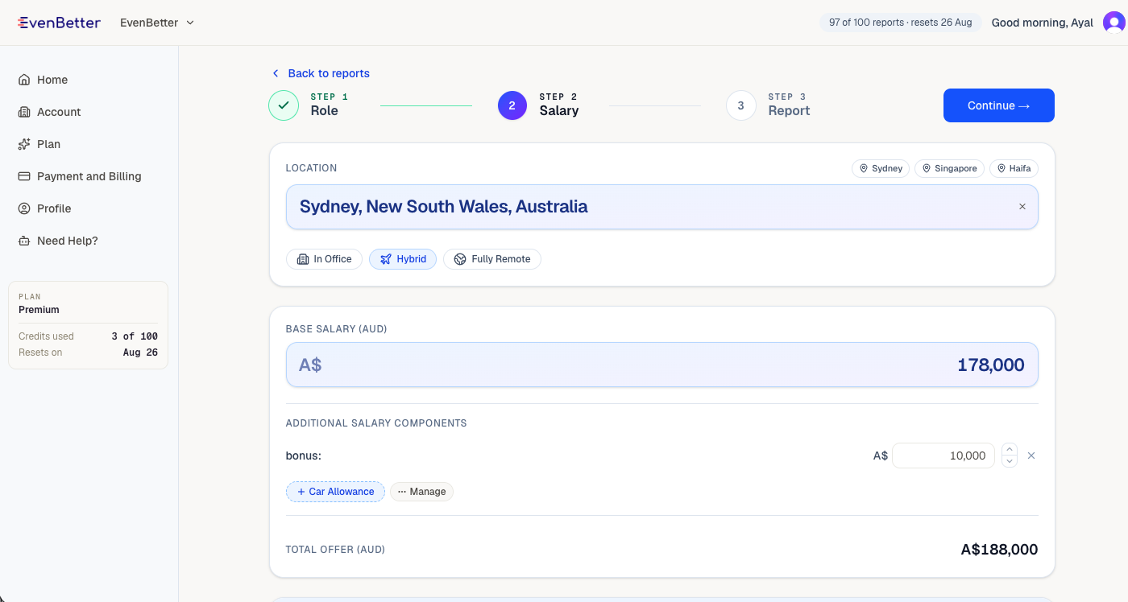
Task: Click the reports remaining counter badge
Action: tap(901, 23)
